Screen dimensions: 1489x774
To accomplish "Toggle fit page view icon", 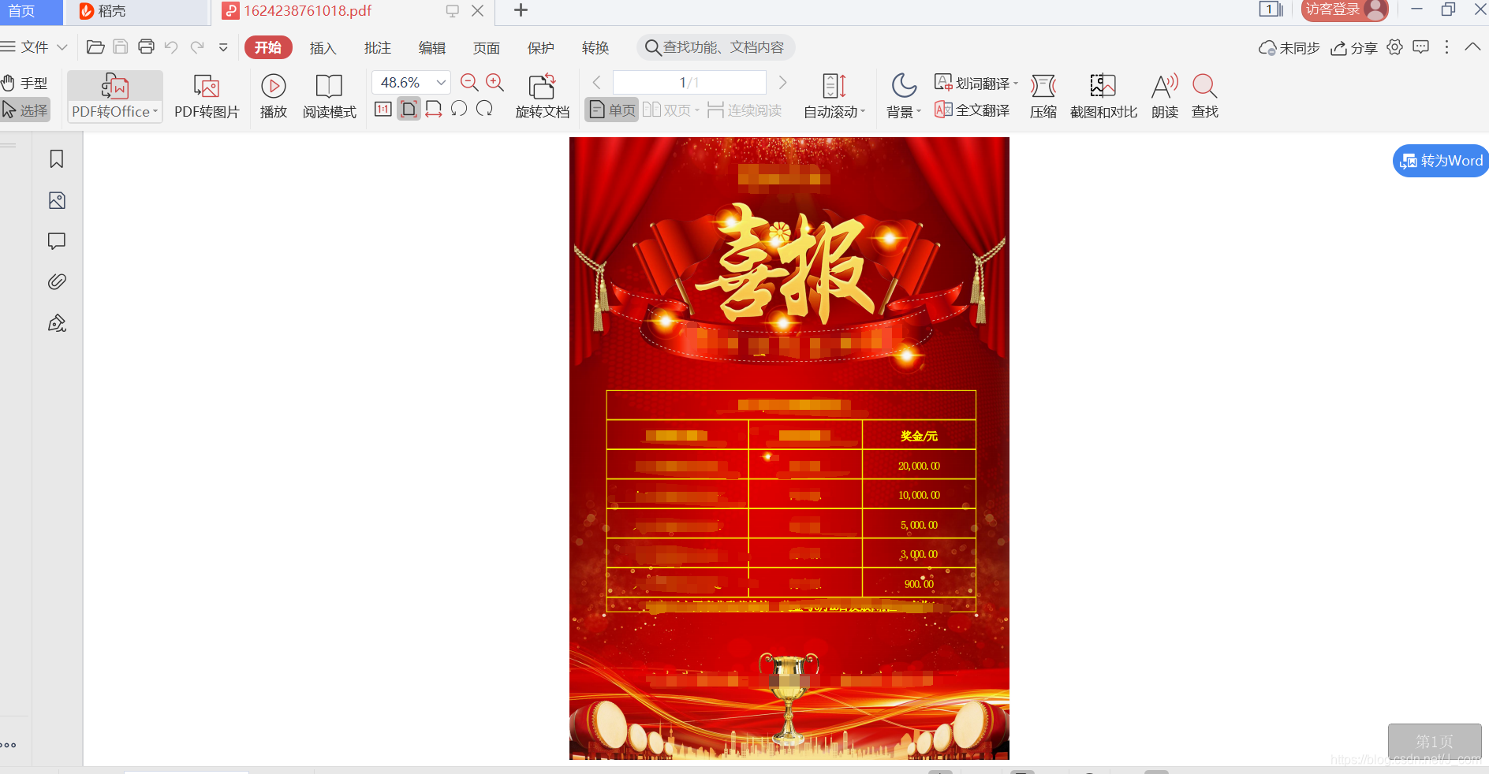I will click(409, 109).
